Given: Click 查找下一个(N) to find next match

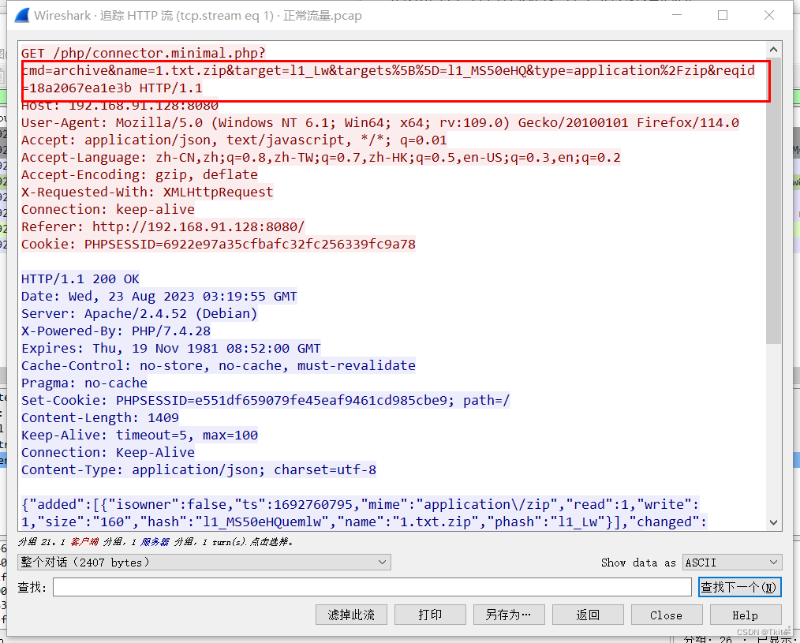Looking at the screenshot, I should tap(738, 586).
